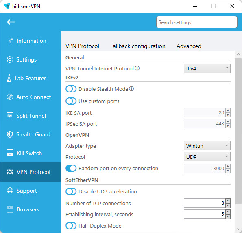Screen dimensions: 242x233
Task: Toggle Half-Duplex Mode switch
Action: coord(71,226)
